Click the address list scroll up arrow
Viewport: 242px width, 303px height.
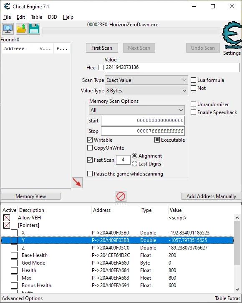coord(237,218)
